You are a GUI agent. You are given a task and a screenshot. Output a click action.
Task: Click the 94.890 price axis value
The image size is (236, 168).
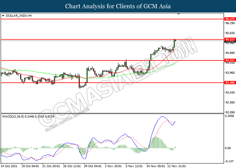click(230, 53)
